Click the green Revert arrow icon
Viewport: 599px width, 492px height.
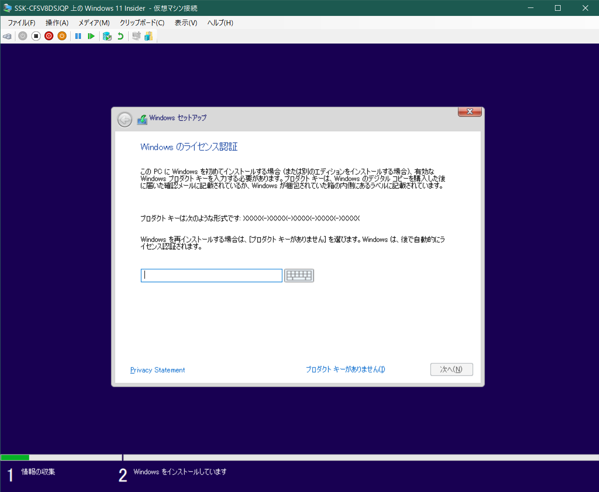point(120,36)
